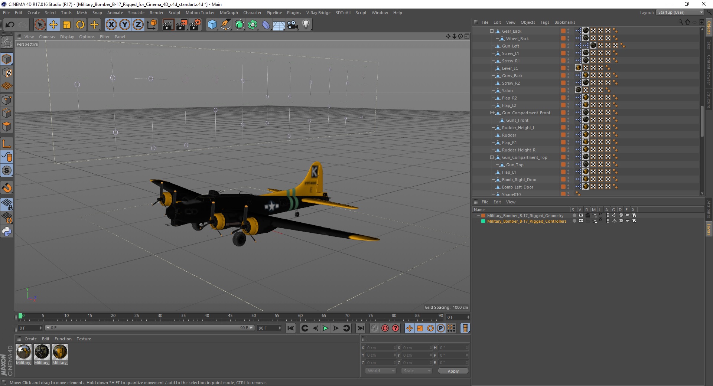
Task: Open the MoGraph menu
Action: 229,13
